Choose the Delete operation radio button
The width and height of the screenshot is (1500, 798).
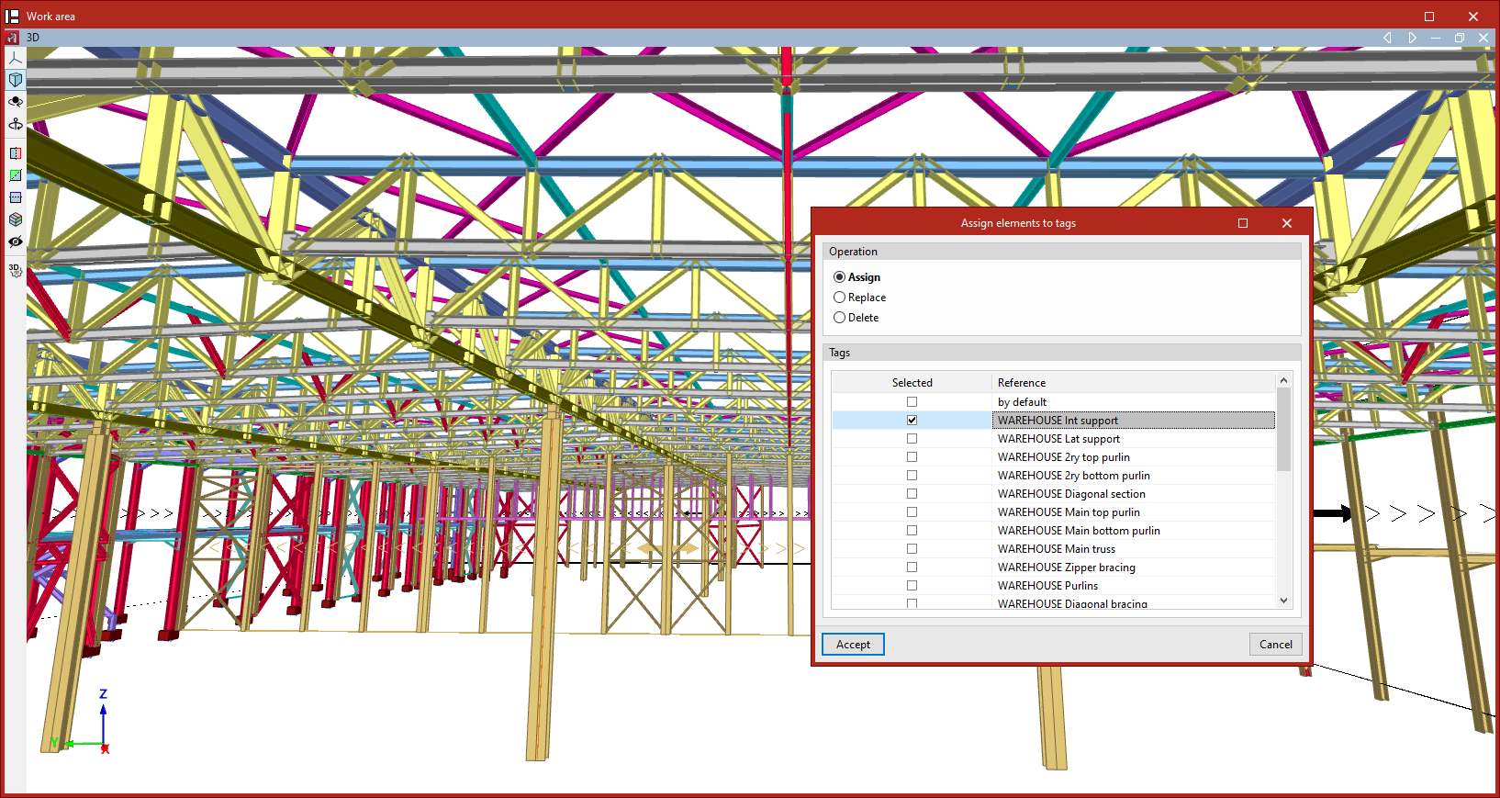pyautogui.click(x=839, y=318)
